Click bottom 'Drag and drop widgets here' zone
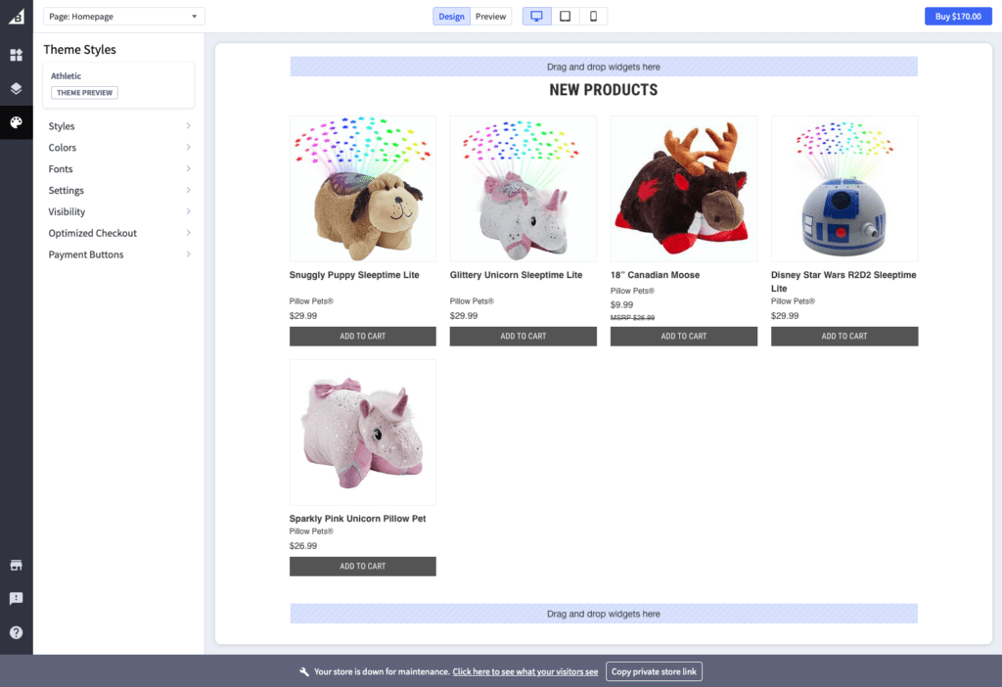This screenshot has width=1002, height=687. (603, 614)
